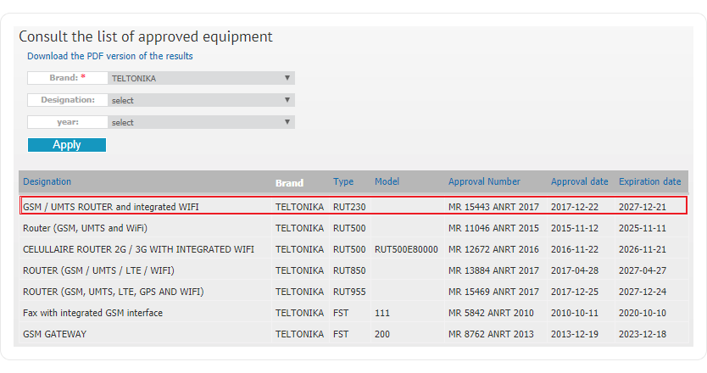707x373 pixels.
Task: Sort table by Model column header
Action: pyautogui.click(x=387, y=181)
